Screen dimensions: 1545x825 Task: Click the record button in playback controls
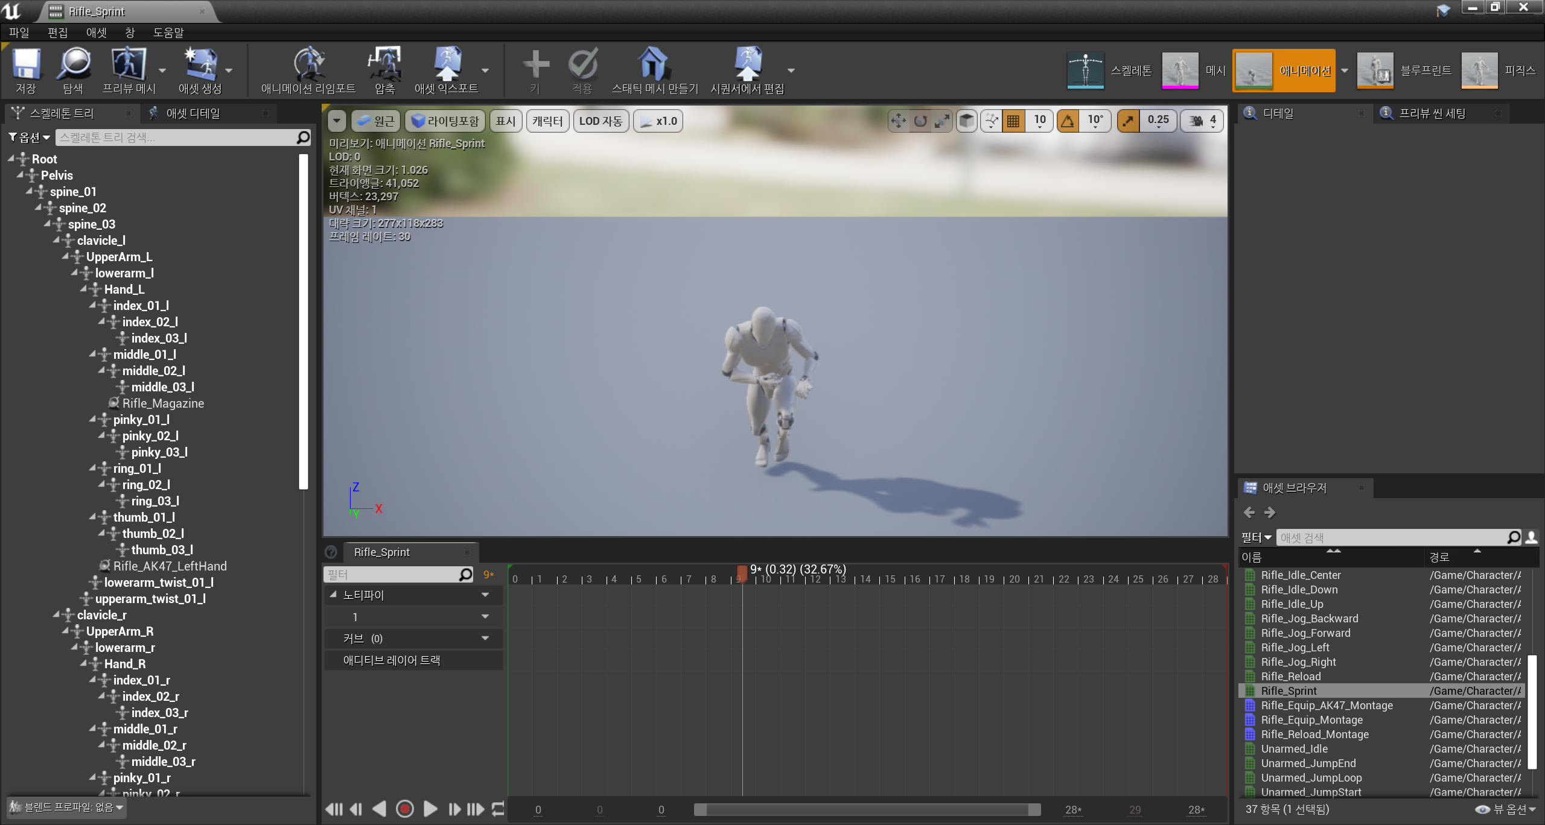[404, 809]
